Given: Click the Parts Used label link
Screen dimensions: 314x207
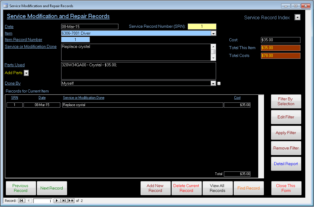Looking at the screenshot, I should 15,65.
